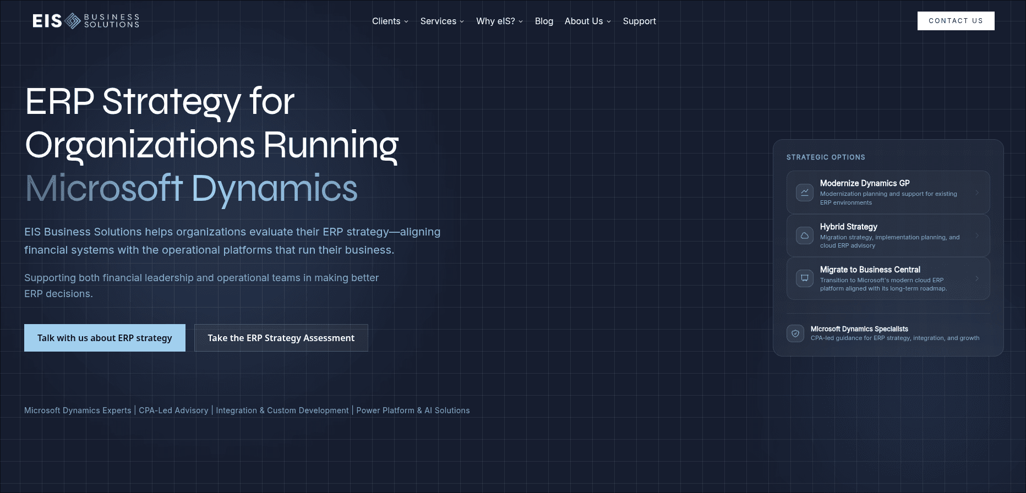This screenshot has width=1026, height=493.
Task: Click the EIS Business Solutions logo
Action: click(86, 21)
